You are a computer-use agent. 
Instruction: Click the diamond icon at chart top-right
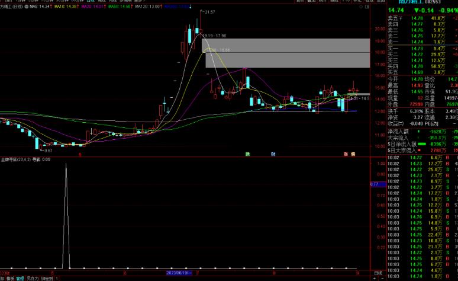coord(362,7)
